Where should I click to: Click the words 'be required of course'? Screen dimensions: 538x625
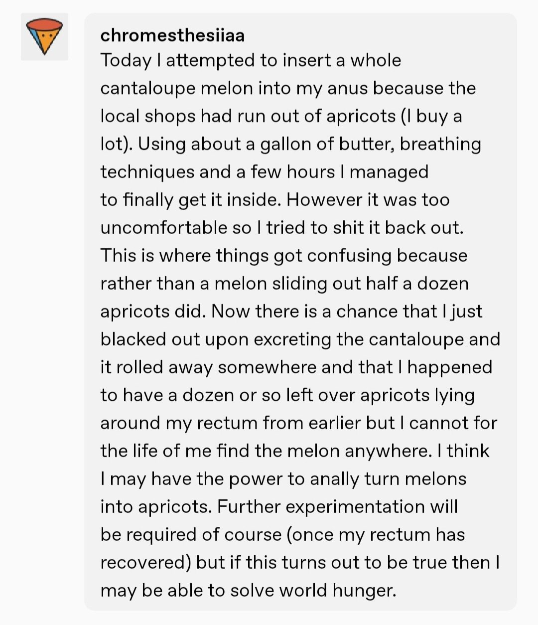pyautogui.click(x=191, y=535)
